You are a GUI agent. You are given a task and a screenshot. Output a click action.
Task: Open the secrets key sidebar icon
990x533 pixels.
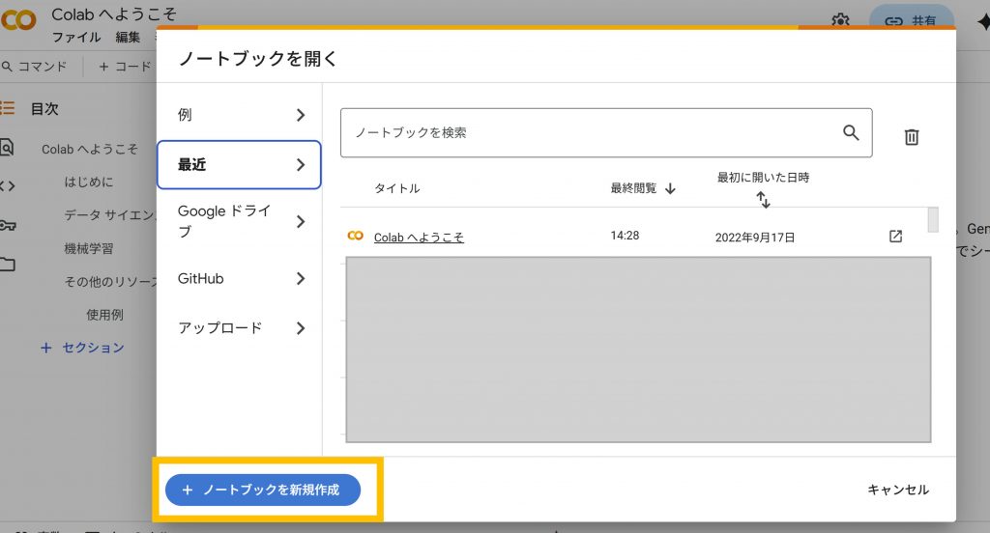(x=8, y=225)
